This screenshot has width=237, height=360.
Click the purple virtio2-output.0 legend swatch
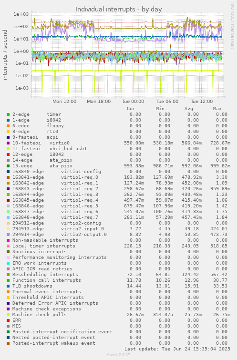point(8,235)
